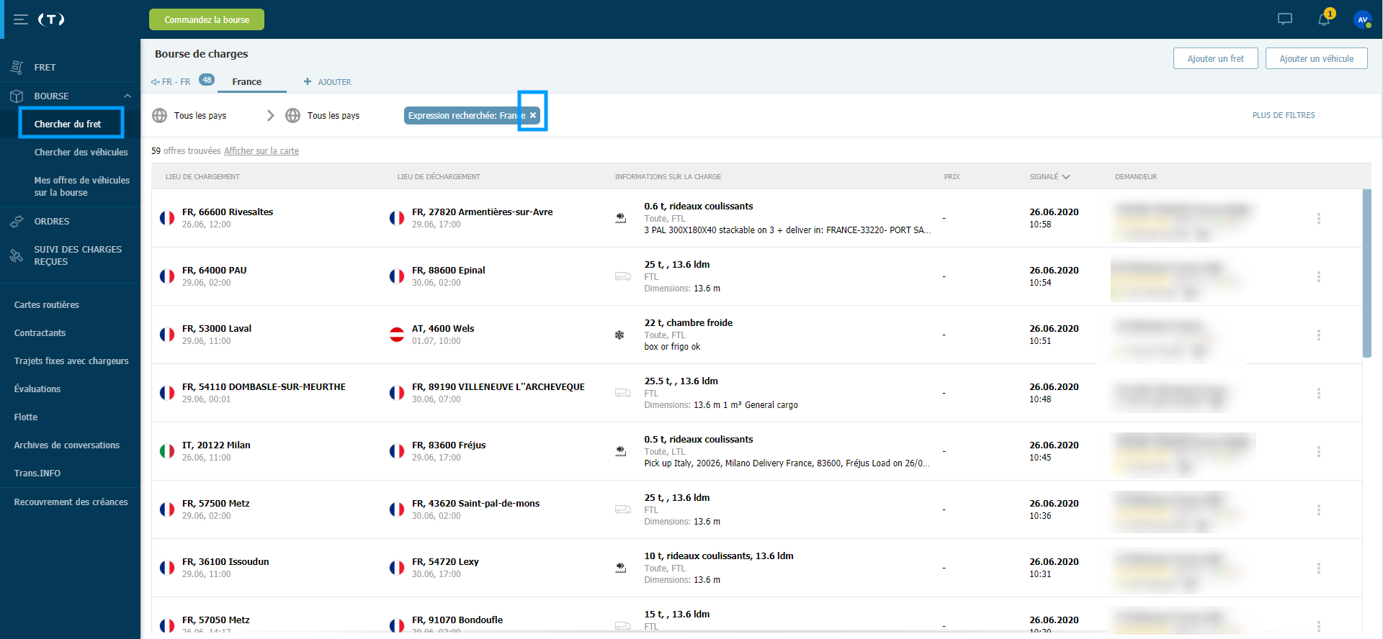Open row menu for the Issoudun offer
Viewport: 1383px width, 639px height.
click(1319, 568)
